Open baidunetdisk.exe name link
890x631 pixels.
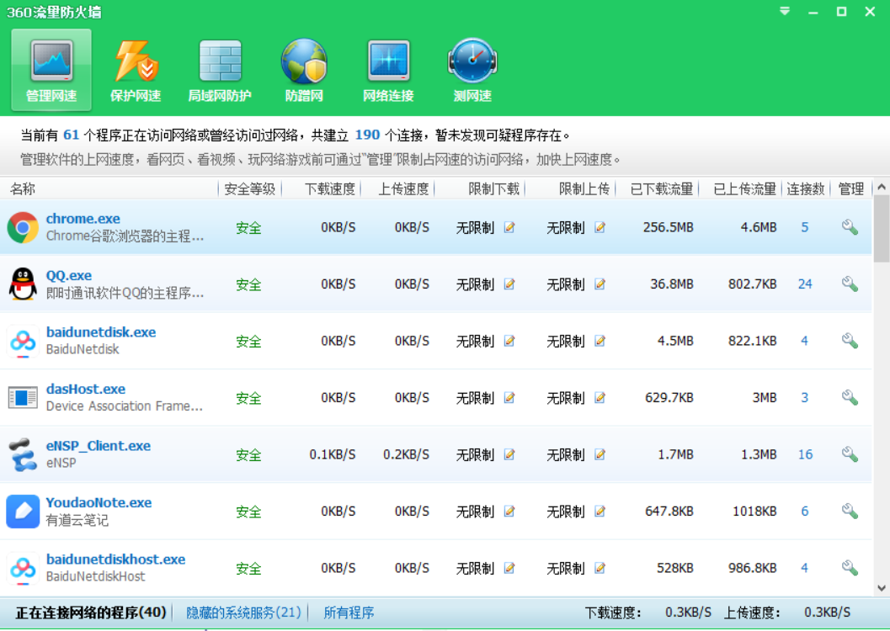pos(101,332)
